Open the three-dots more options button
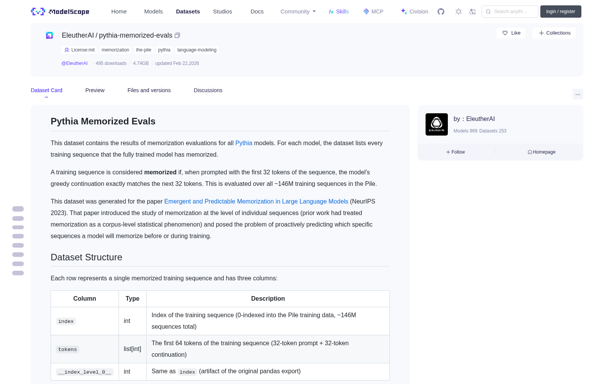The image size is (614, 384). [x=578, y=94]
